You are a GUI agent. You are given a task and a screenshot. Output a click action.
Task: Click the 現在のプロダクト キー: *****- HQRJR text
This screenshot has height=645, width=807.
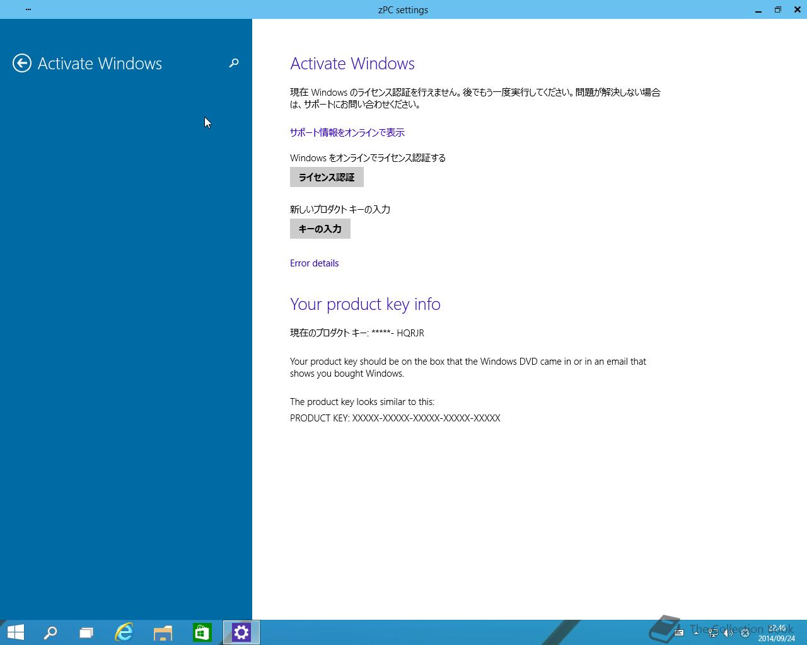tap(357, 333)
